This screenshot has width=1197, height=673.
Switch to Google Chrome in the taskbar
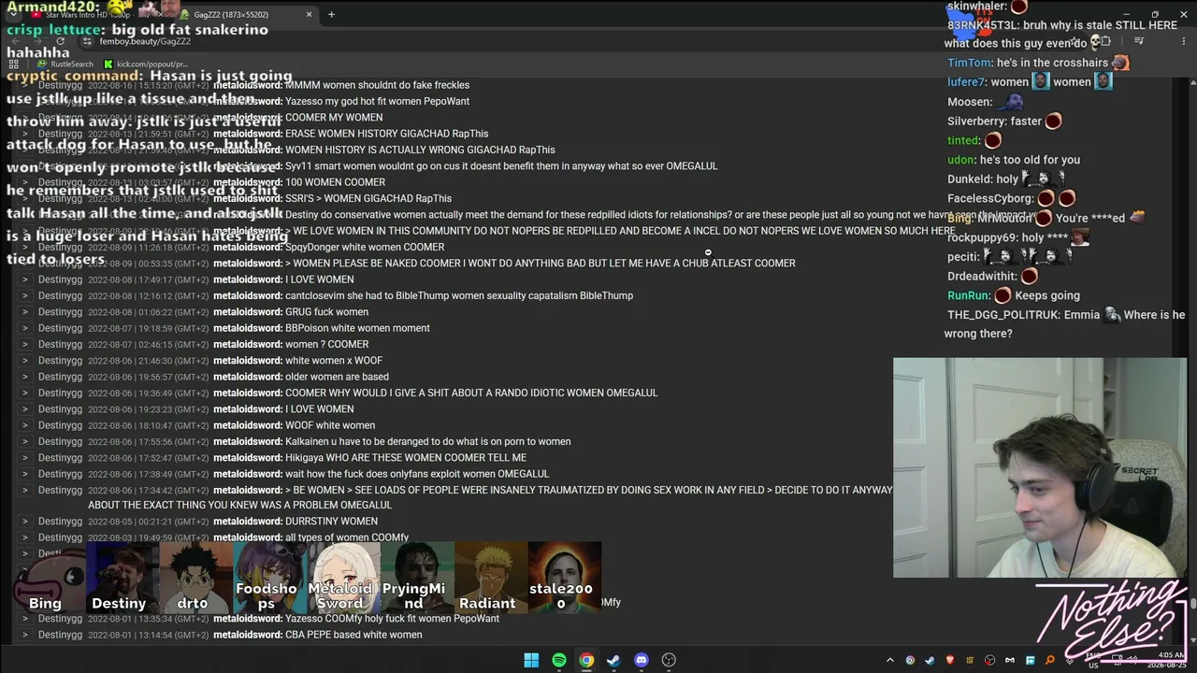pyautogui.click(x=586, y=660)
